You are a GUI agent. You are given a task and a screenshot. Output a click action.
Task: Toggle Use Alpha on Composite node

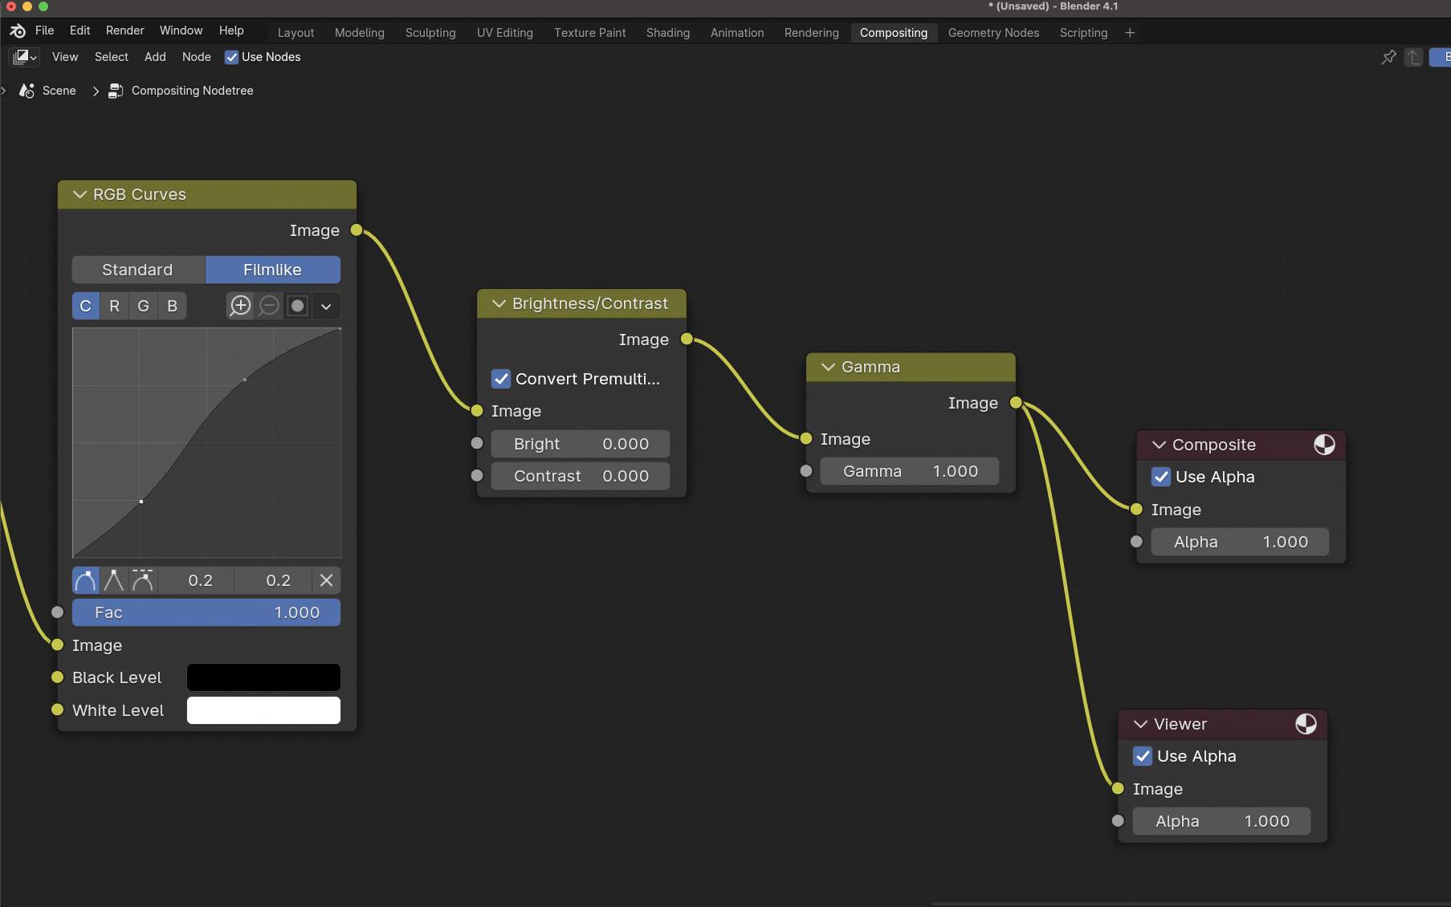point(1161,477)
